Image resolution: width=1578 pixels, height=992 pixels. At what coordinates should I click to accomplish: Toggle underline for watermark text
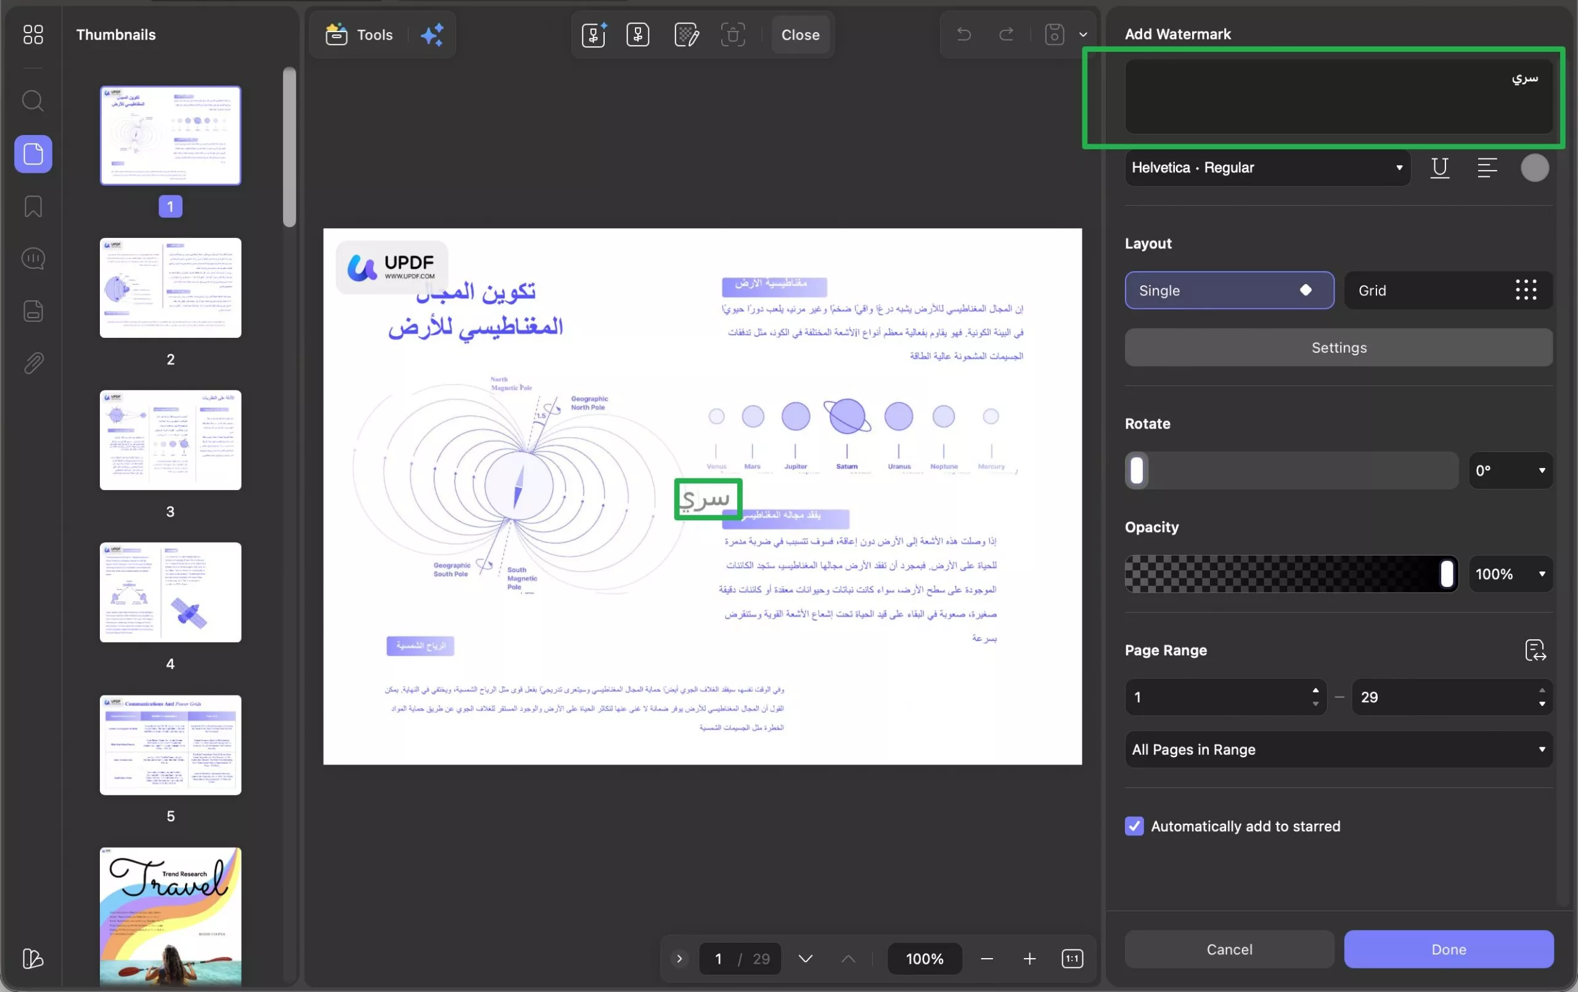1439,168
